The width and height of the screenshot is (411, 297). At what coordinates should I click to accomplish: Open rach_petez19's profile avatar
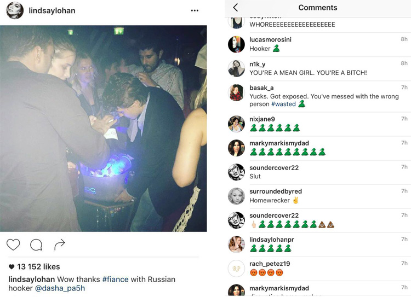point(236,268)
